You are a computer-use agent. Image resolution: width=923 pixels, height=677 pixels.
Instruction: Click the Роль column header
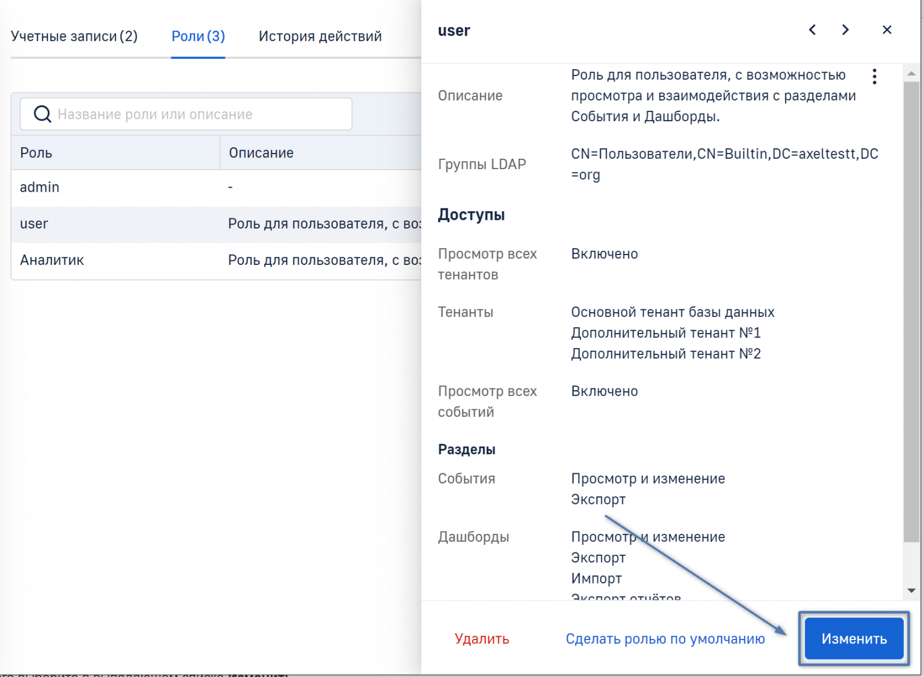point(115,153)
